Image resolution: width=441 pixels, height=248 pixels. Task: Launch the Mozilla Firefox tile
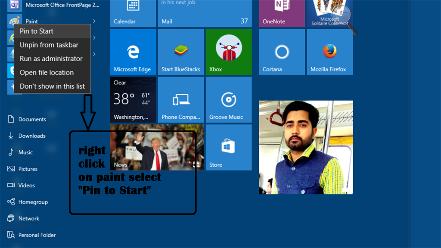click(329, 52)
